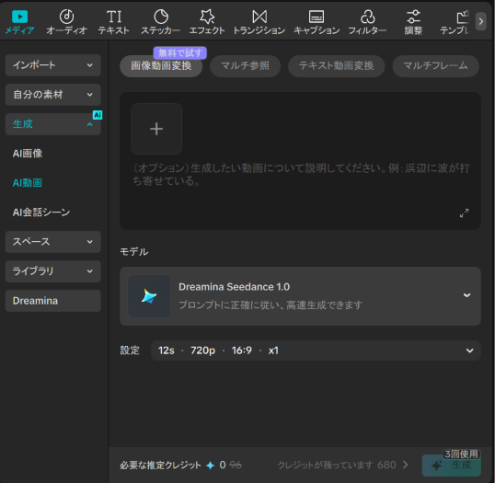Click into the video description prompt field
The height and width of the screenshot is (483, 495).
300,175
